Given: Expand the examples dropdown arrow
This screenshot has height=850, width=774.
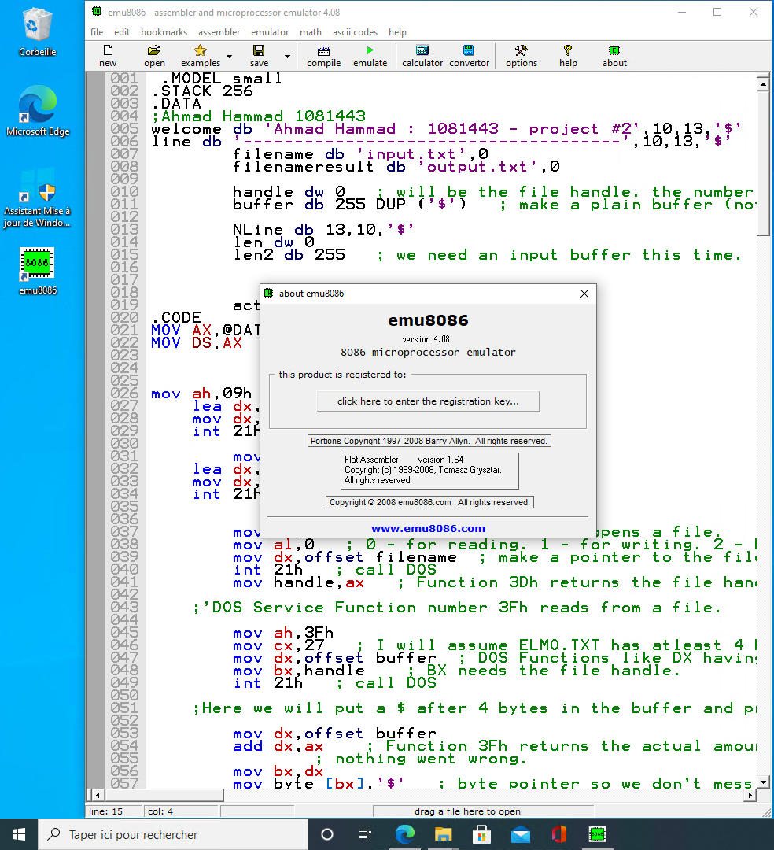Looking at the screenshot, I should (x=229, y=55).
